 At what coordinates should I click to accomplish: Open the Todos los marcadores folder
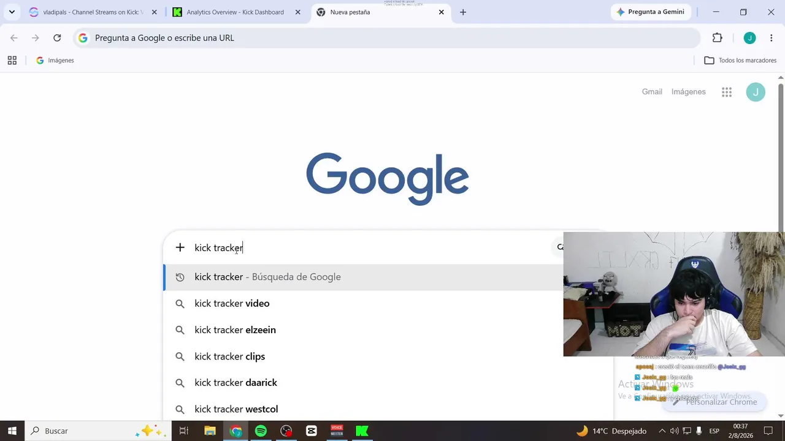740,61
